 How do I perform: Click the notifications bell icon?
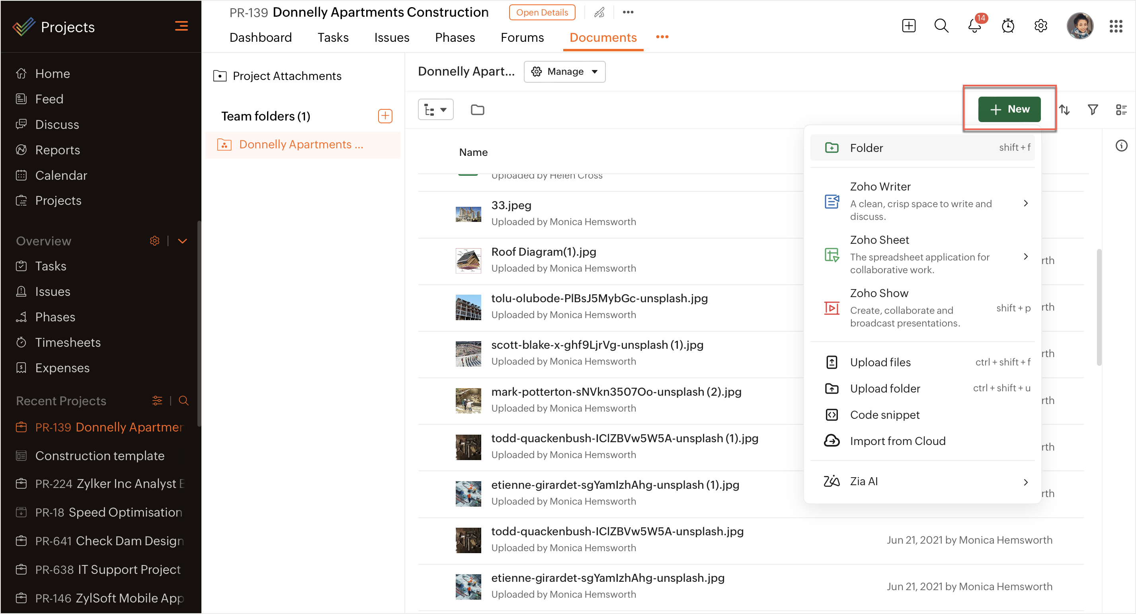click(x=974, y=26)
